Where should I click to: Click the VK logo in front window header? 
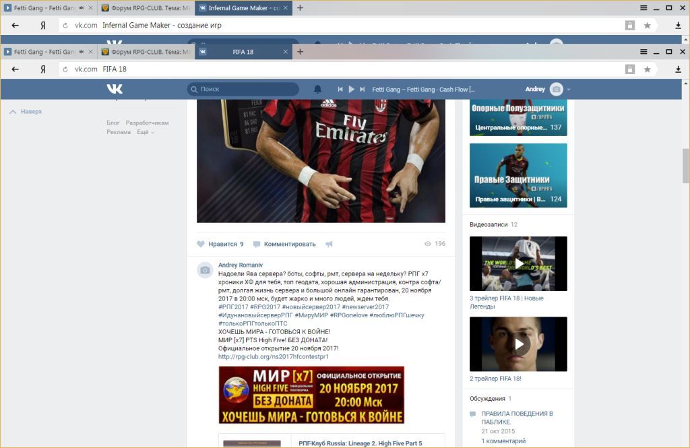(x=115, y=89)
